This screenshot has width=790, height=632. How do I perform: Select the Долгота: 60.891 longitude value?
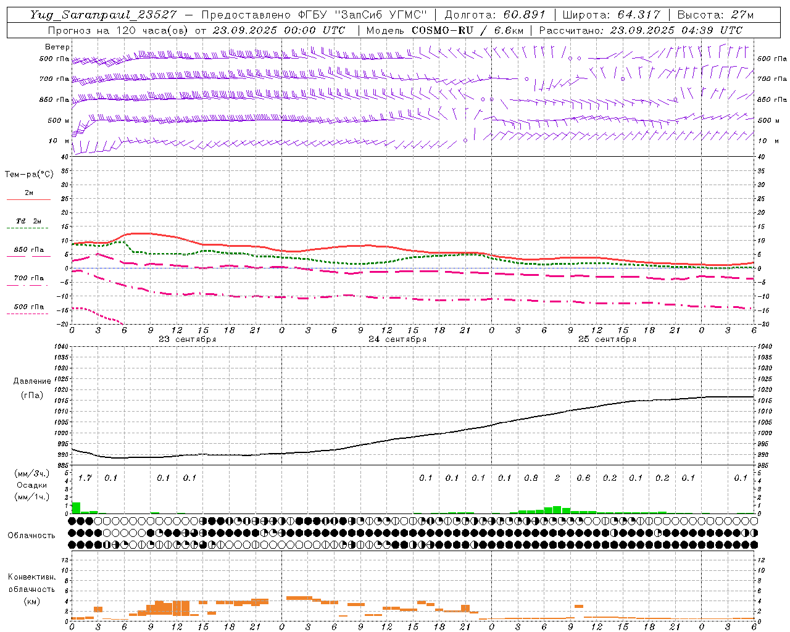pos(495,15)
